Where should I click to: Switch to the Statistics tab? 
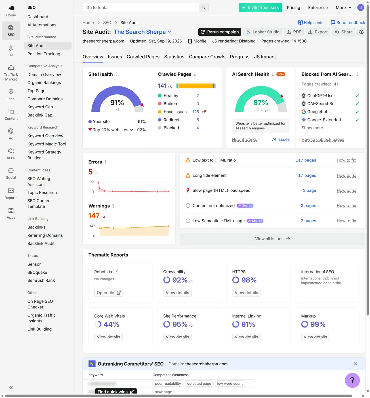coord(174,57)
